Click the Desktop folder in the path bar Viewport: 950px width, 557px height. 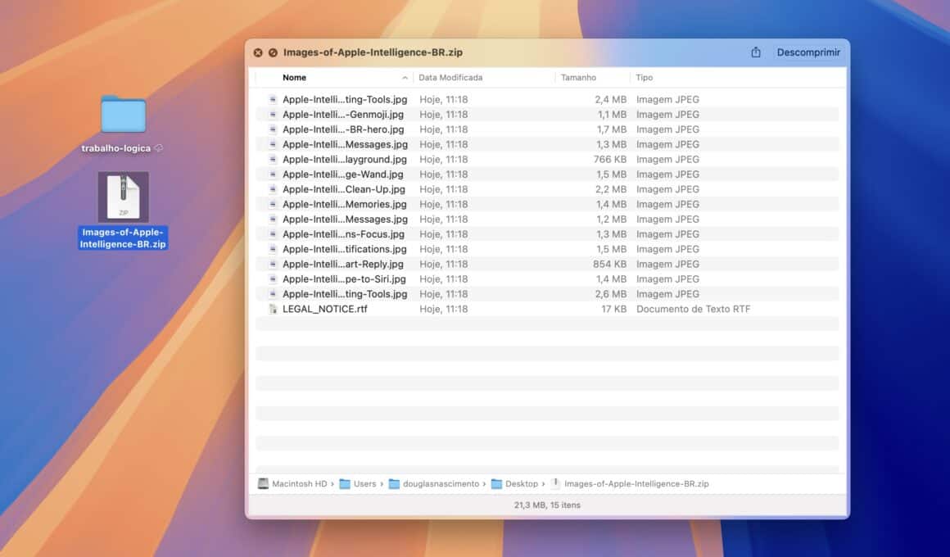tap(514, 483)
